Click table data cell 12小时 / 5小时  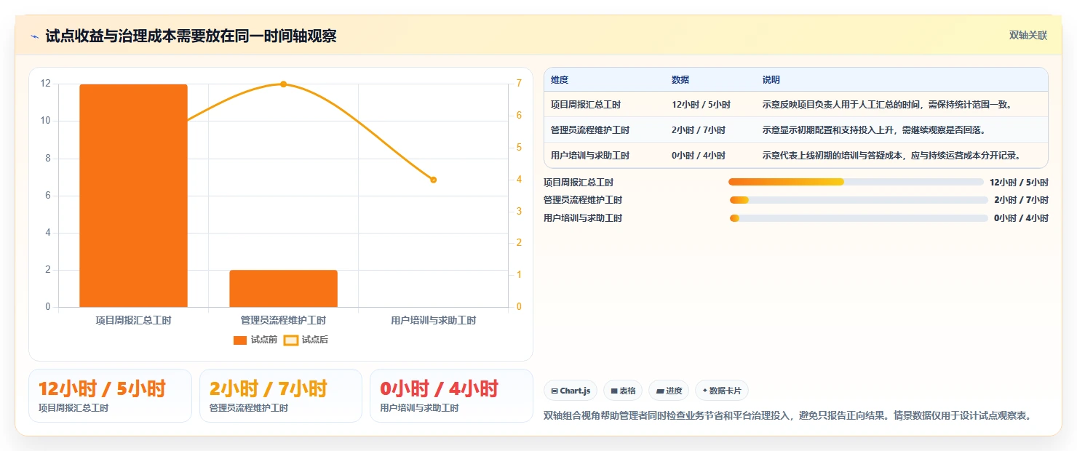(701, 105)
